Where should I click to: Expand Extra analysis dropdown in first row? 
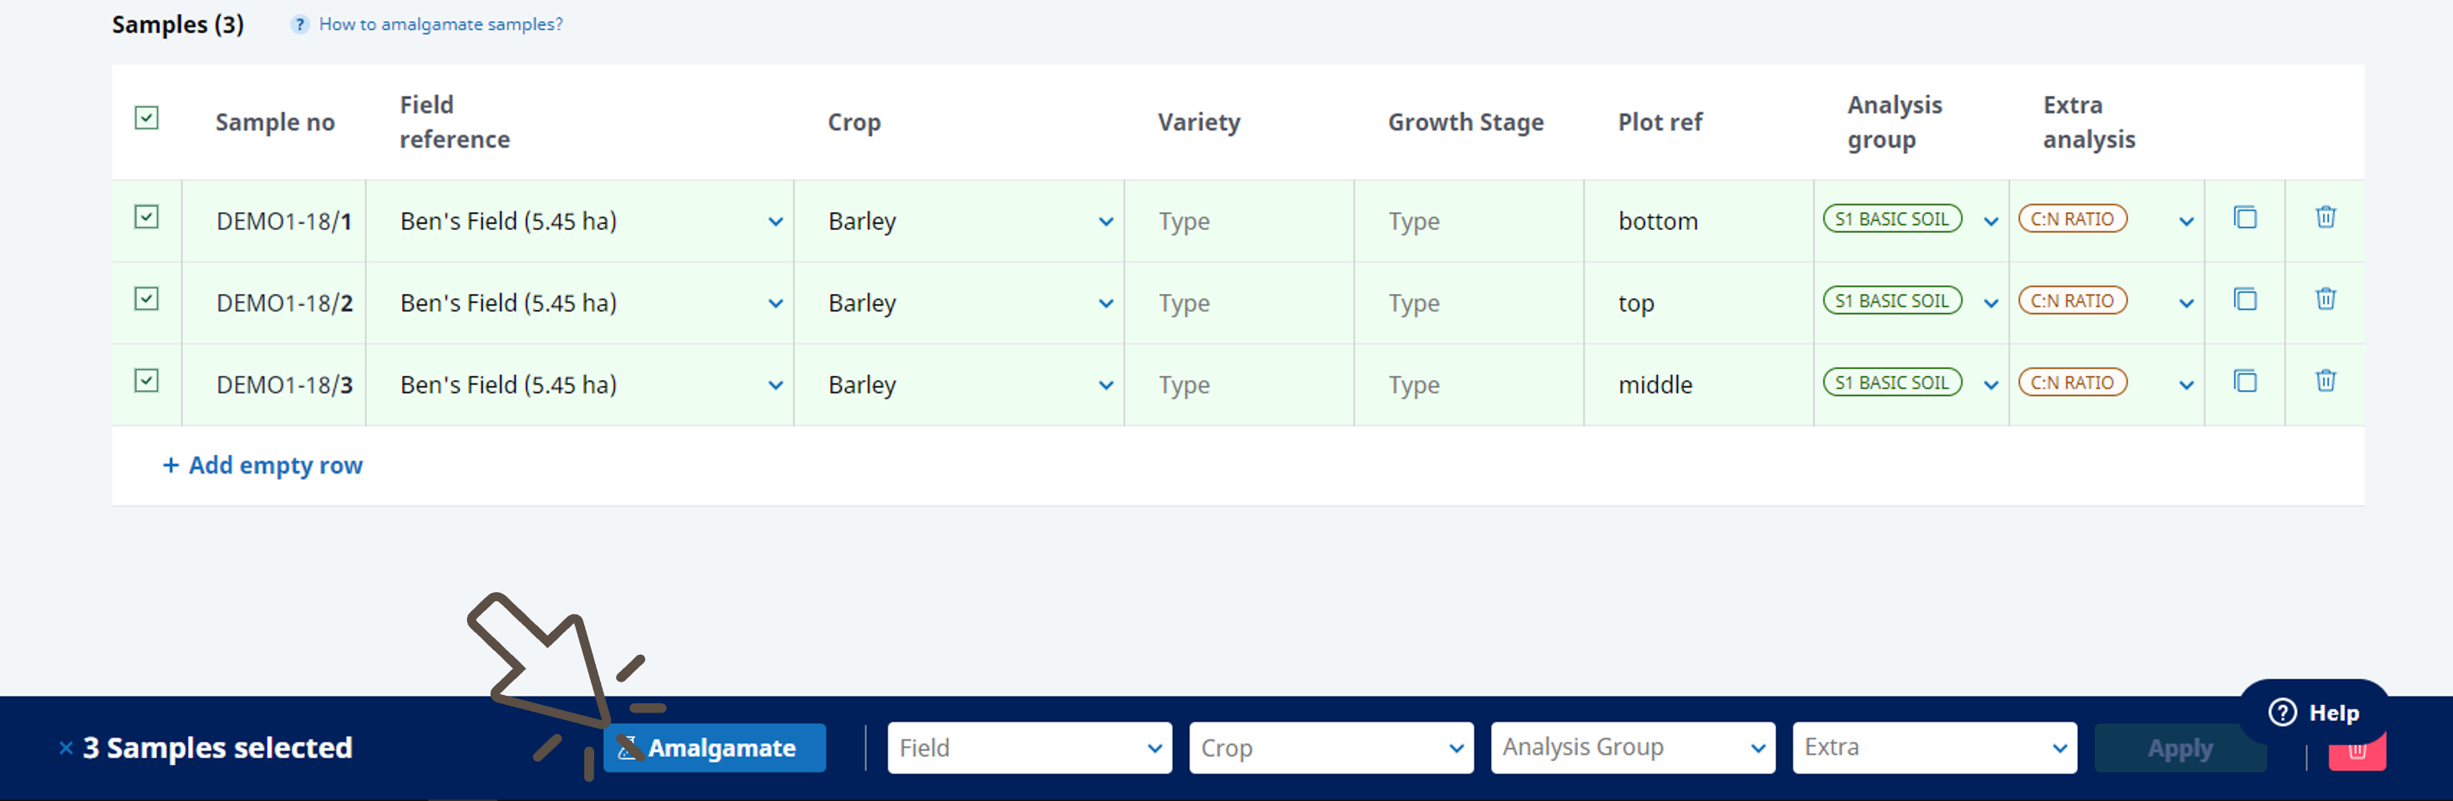[2186, 221]
